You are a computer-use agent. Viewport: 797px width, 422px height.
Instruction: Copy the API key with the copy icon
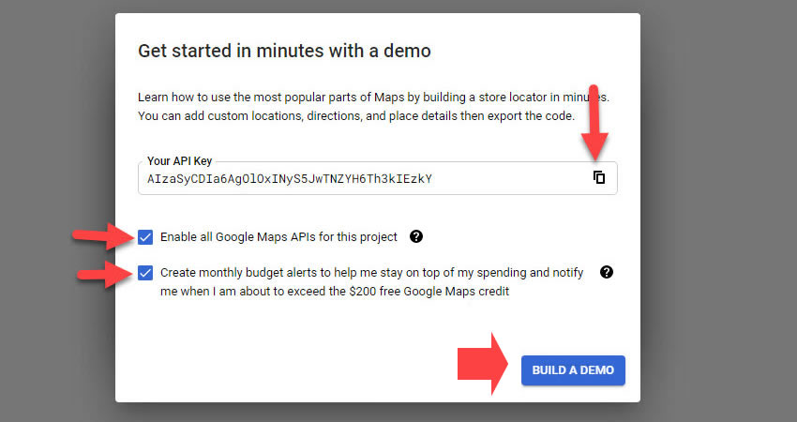click(599, 177)
